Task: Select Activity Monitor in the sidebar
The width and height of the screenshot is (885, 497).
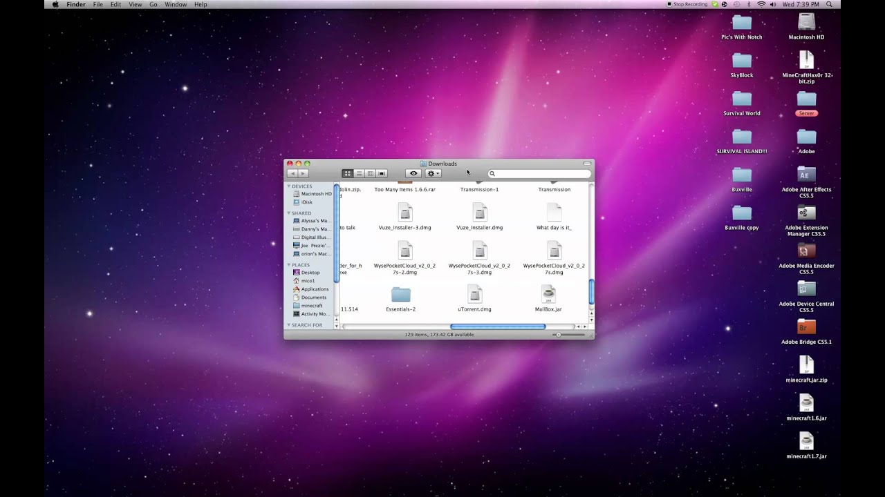Action: tap(312, 314)
